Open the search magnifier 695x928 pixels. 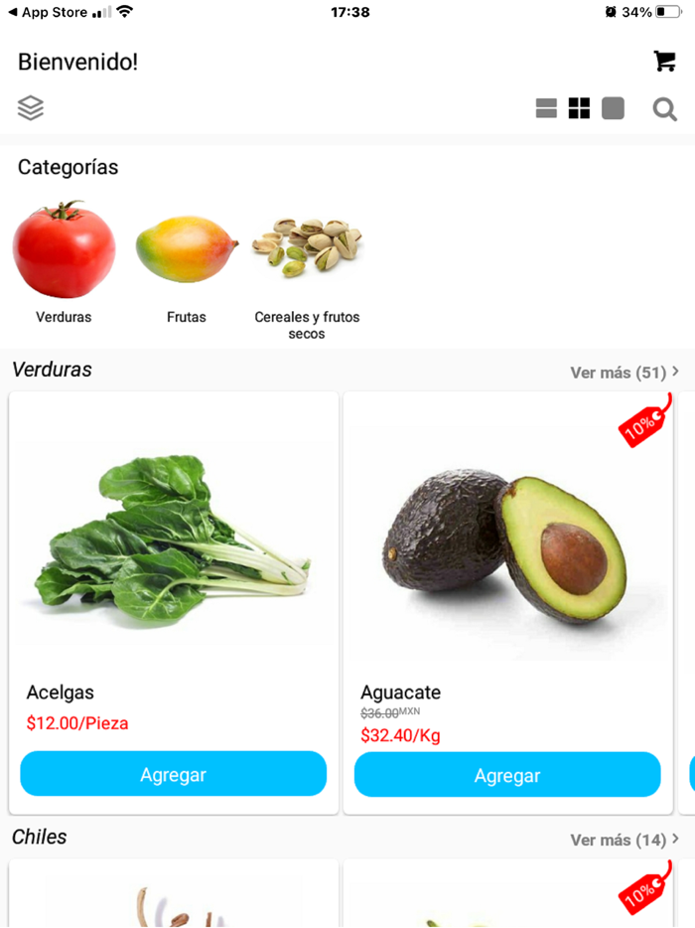(665, 109)
